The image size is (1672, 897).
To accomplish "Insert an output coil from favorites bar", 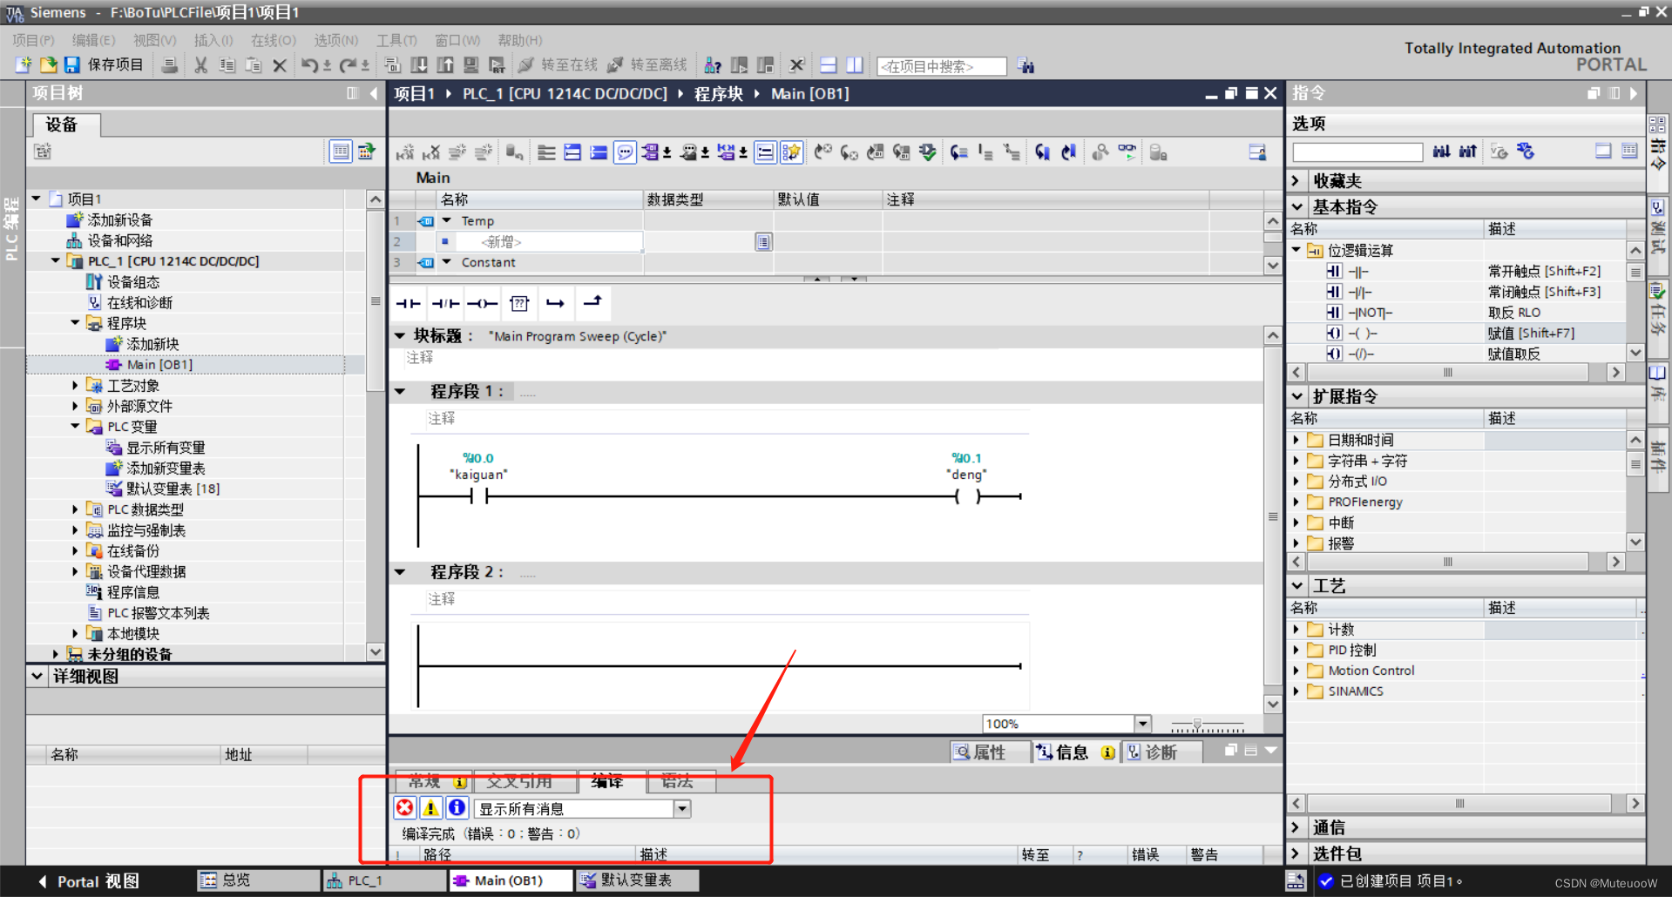I will (x=482, y=303).
